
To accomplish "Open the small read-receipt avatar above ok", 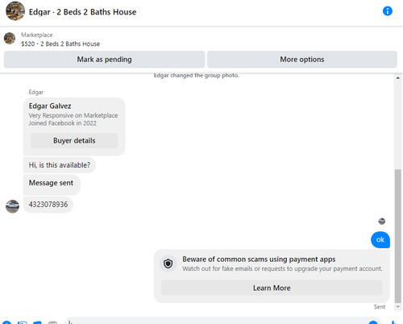I will click(381, 221).
